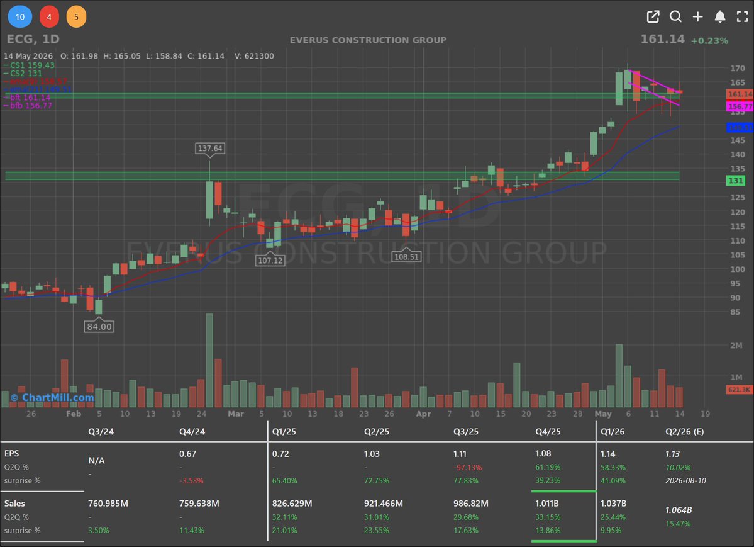Open the ChartMill.com link
Image resolution: width=754 pixels, height=547 pixels.
point(52,397)
